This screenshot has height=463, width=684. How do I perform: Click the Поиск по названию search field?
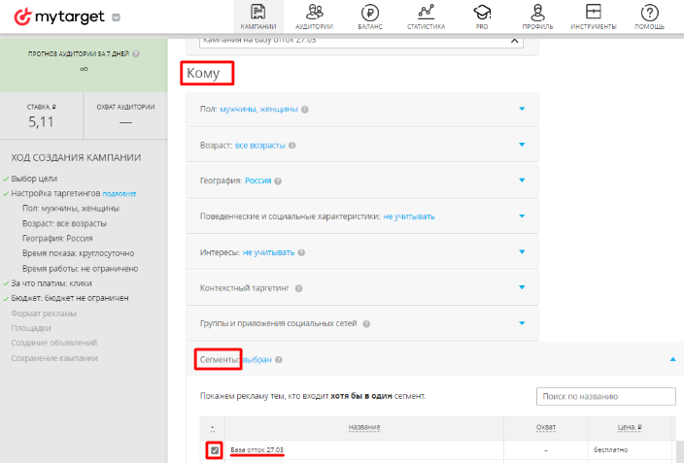[605, 397]
